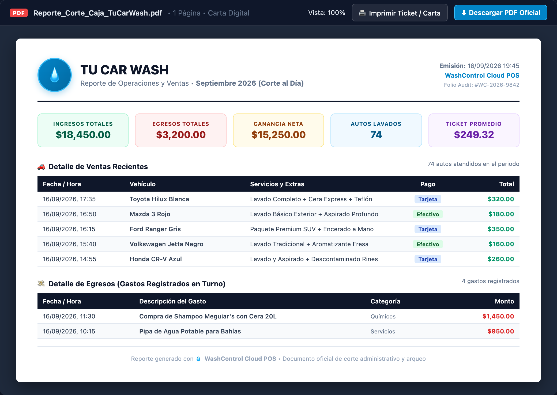Click the $350.00 total amount
Viewport: 557px width, 395px height.
tap(501, 229)
